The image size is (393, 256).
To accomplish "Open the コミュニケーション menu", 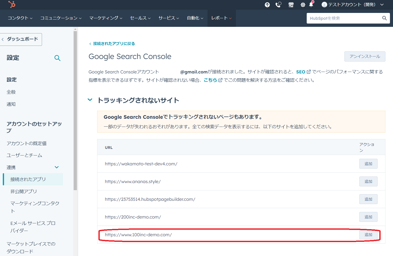I will tap(61, 18).
